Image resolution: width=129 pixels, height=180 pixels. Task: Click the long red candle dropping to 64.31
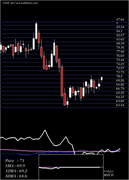[62, 81]
